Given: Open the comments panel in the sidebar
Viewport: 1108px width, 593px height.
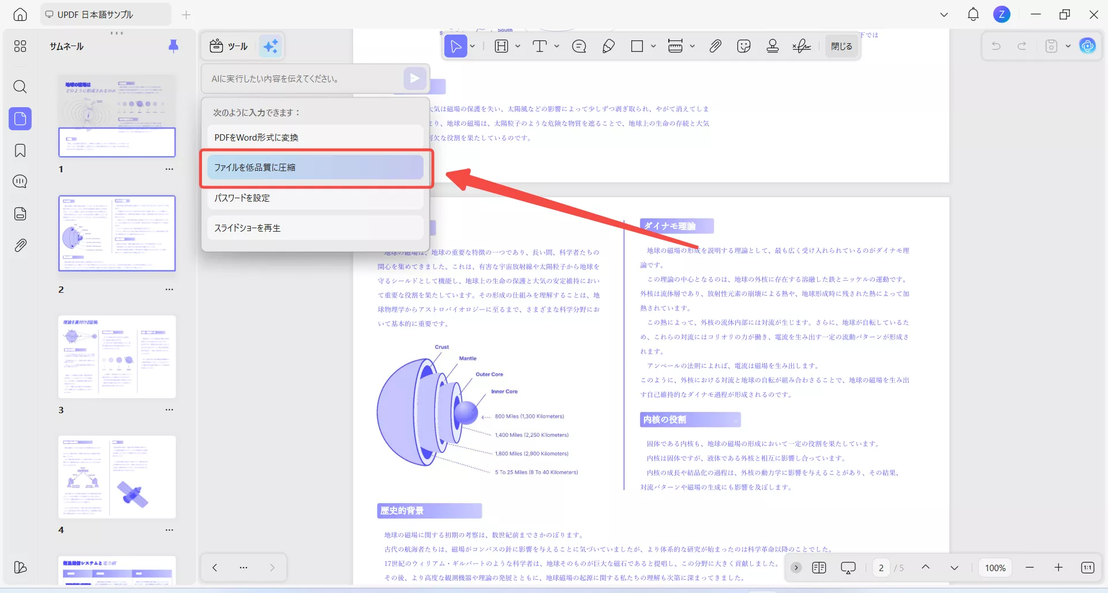Looking at the screenshot, I should (20, 182).
